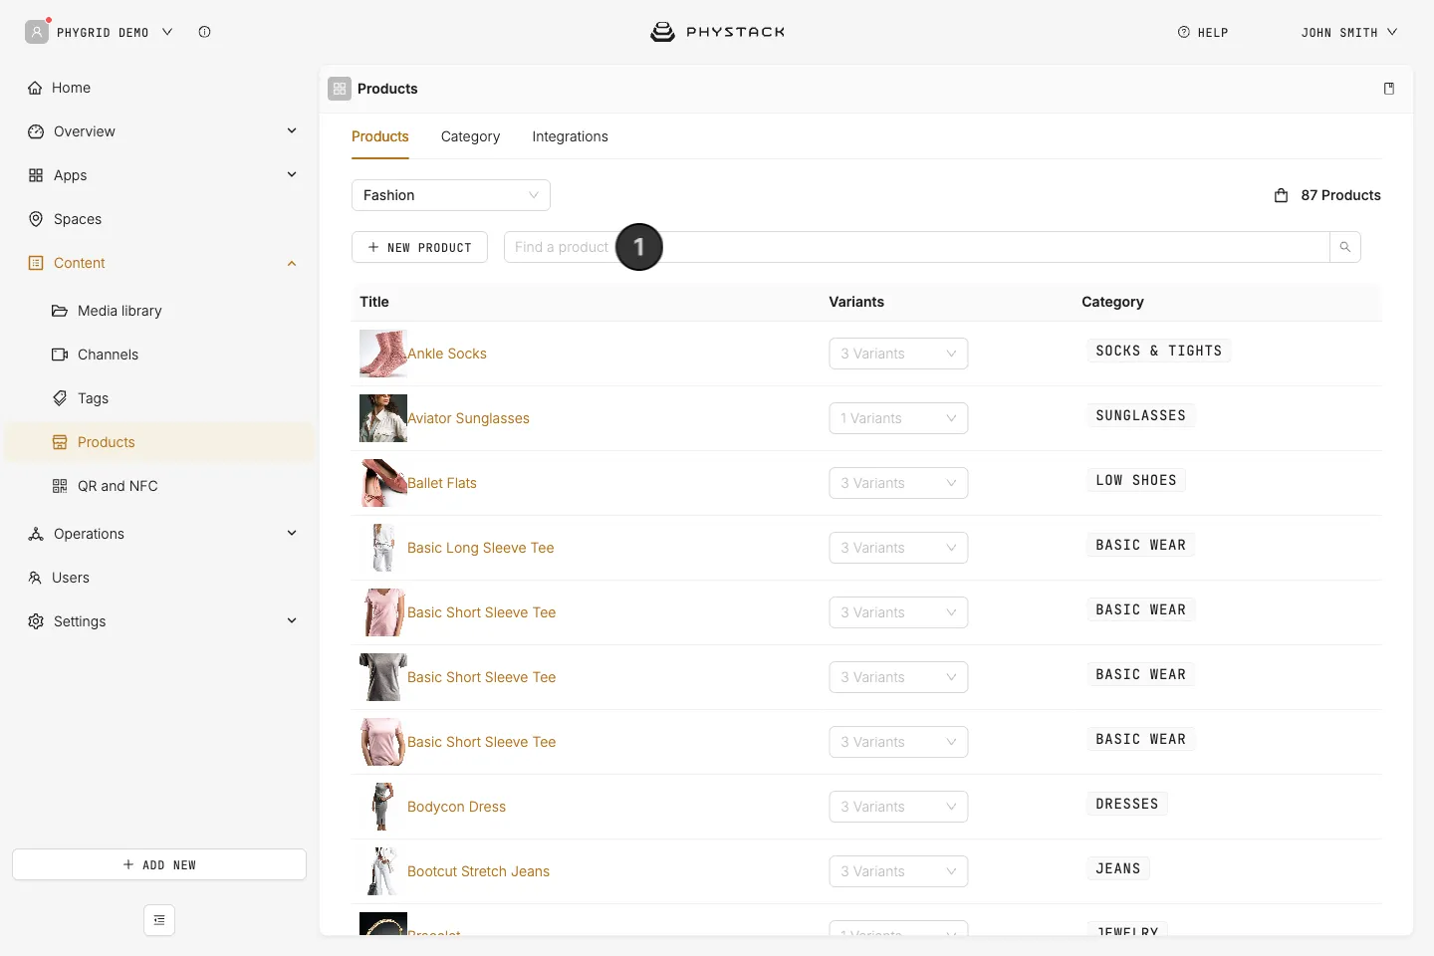The width and height of the screenshot is (1434, 956).
Task: Open the John Smith user menu
Action: click(x=1349, y=32)
